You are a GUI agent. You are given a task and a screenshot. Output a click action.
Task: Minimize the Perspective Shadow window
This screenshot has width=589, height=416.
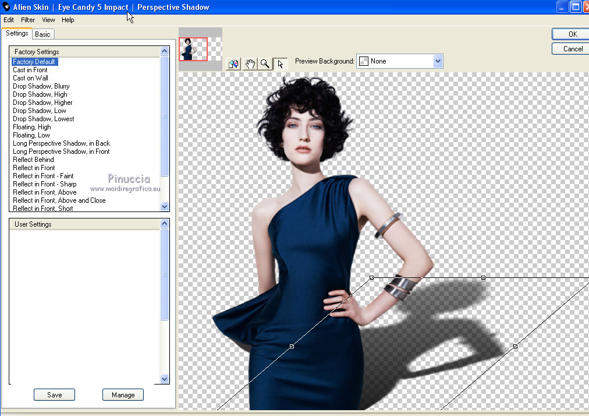coord(562,7)
